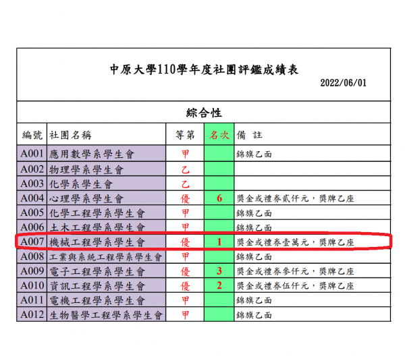This screenshot has width=405, height=361.
Task: Click remark 獎金或禮券參仟元，獎牌乙座
Action: [x=295, y=271]
